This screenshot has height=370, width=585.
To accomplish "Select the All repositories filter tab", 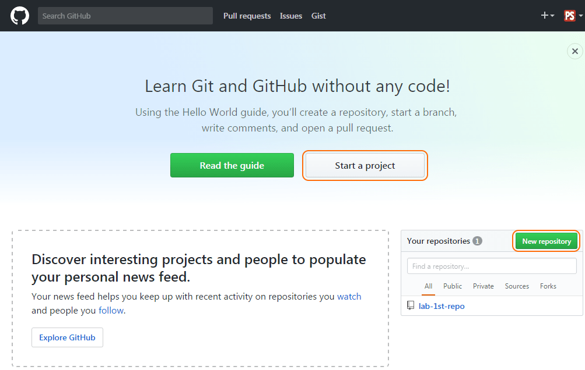I will coord(428,286).
